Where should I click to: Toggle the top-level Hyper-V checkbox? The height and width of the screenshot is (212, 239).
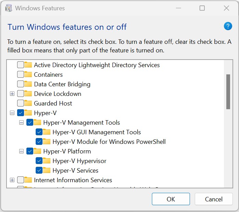click(21, 113)
